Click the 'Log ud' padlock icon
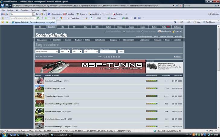The image size is (220, 137). coord(173,31)
